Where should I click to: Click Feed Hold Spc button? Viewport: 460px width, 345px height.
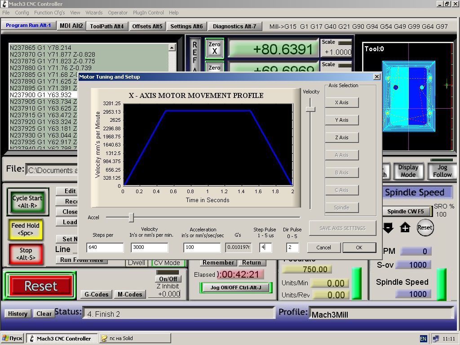(x=26, y=229)
